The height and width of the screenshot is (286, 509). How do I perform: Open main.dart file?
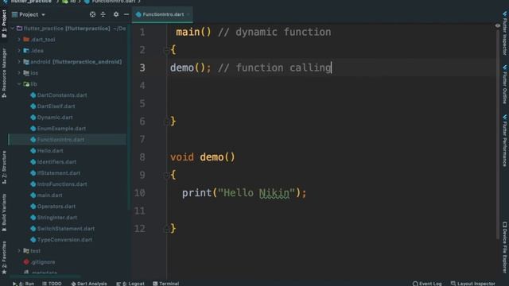[49, 195]
